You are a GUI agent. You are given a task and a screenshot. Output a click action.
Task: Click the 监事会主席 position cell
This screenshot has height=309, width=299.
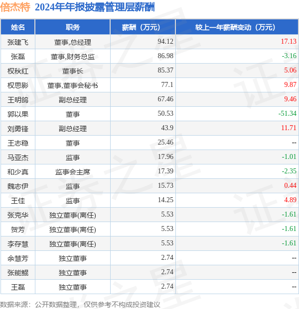coord(73,172)
